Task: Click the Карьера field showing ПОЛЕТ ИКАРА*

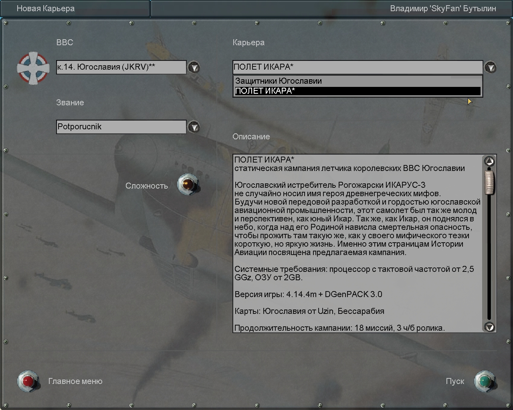Action: (x=357, y=67)
